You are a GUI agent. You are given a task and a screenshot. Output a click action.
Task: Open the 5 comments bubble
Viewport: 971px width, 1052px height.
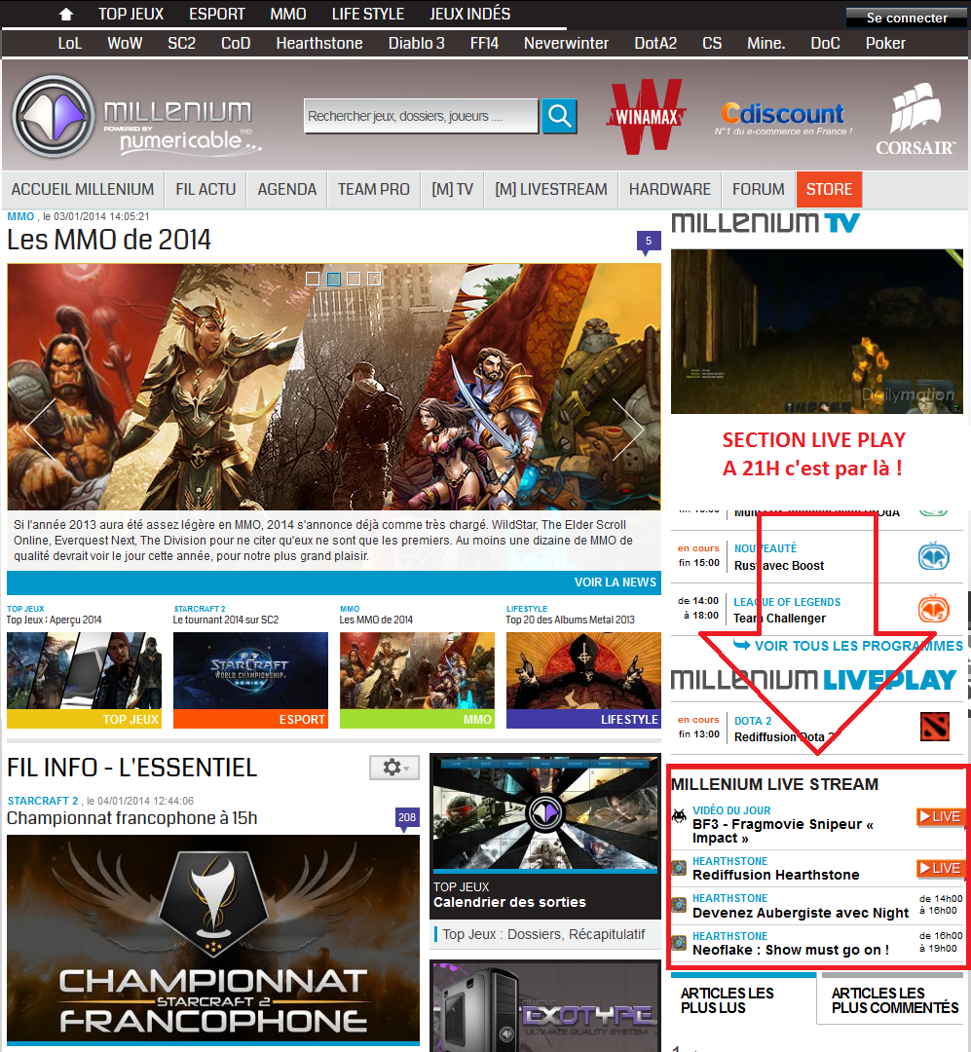coord(649,243)
